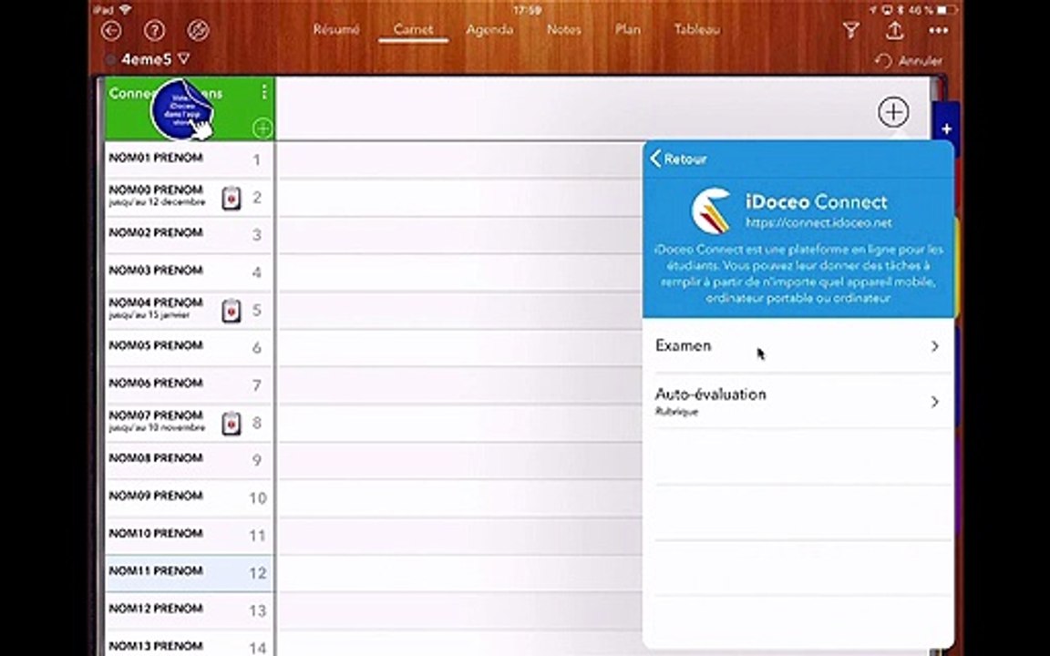Screen dimensions: 1050x656
Task: Click the iDoceo app store sticker
Action: pos(181,109)
